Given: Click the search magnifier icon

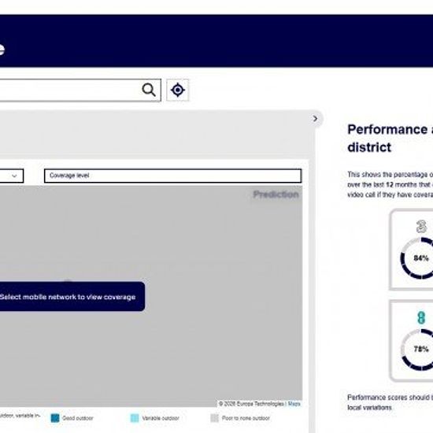Looking at the screenshot, I should [149, 90].
